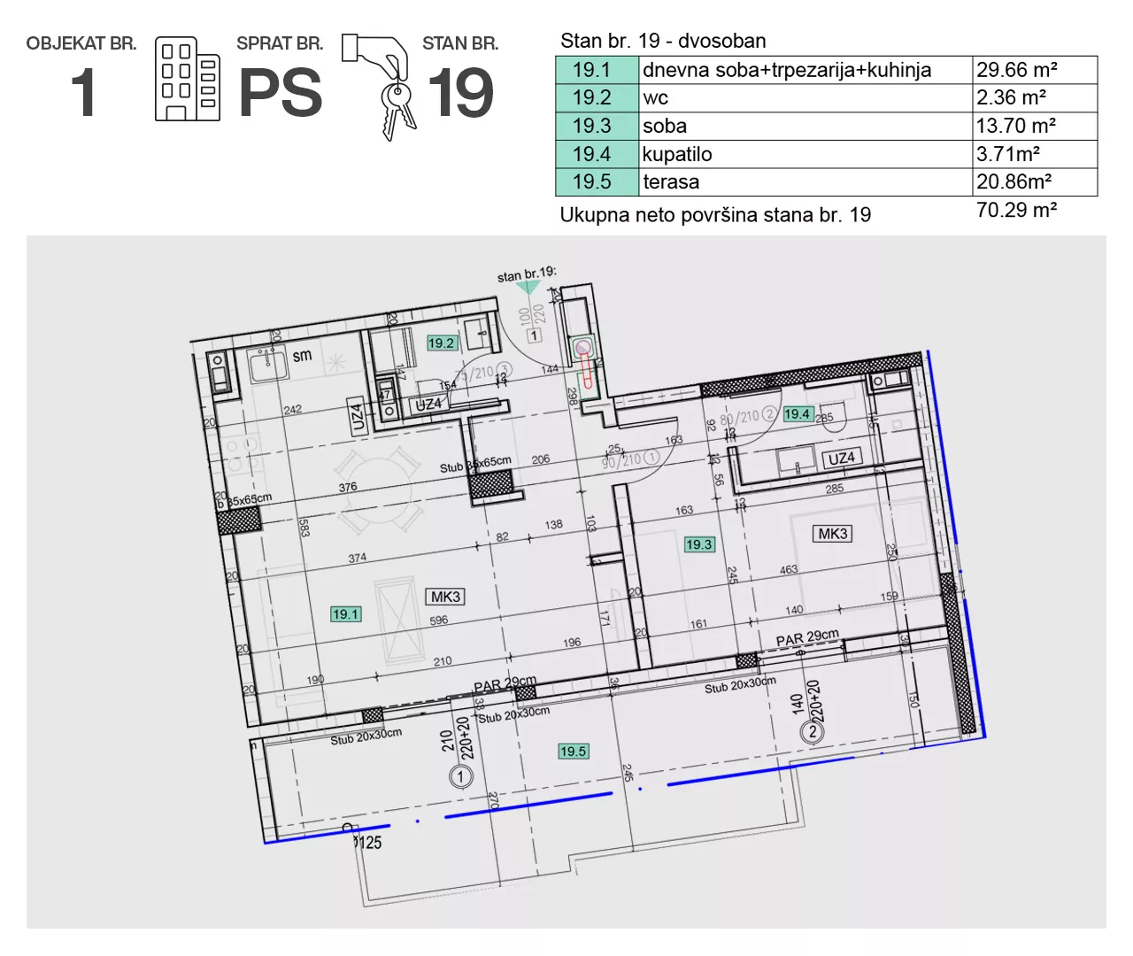Click the building icon beside OBJEKAT BR.
This screenshot has height=956, width=1133.
point(187,79)
